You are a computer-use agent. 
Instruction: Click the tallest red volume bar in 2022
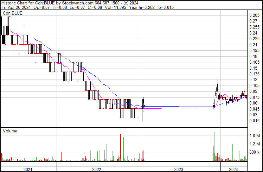(x=120, y=148)
